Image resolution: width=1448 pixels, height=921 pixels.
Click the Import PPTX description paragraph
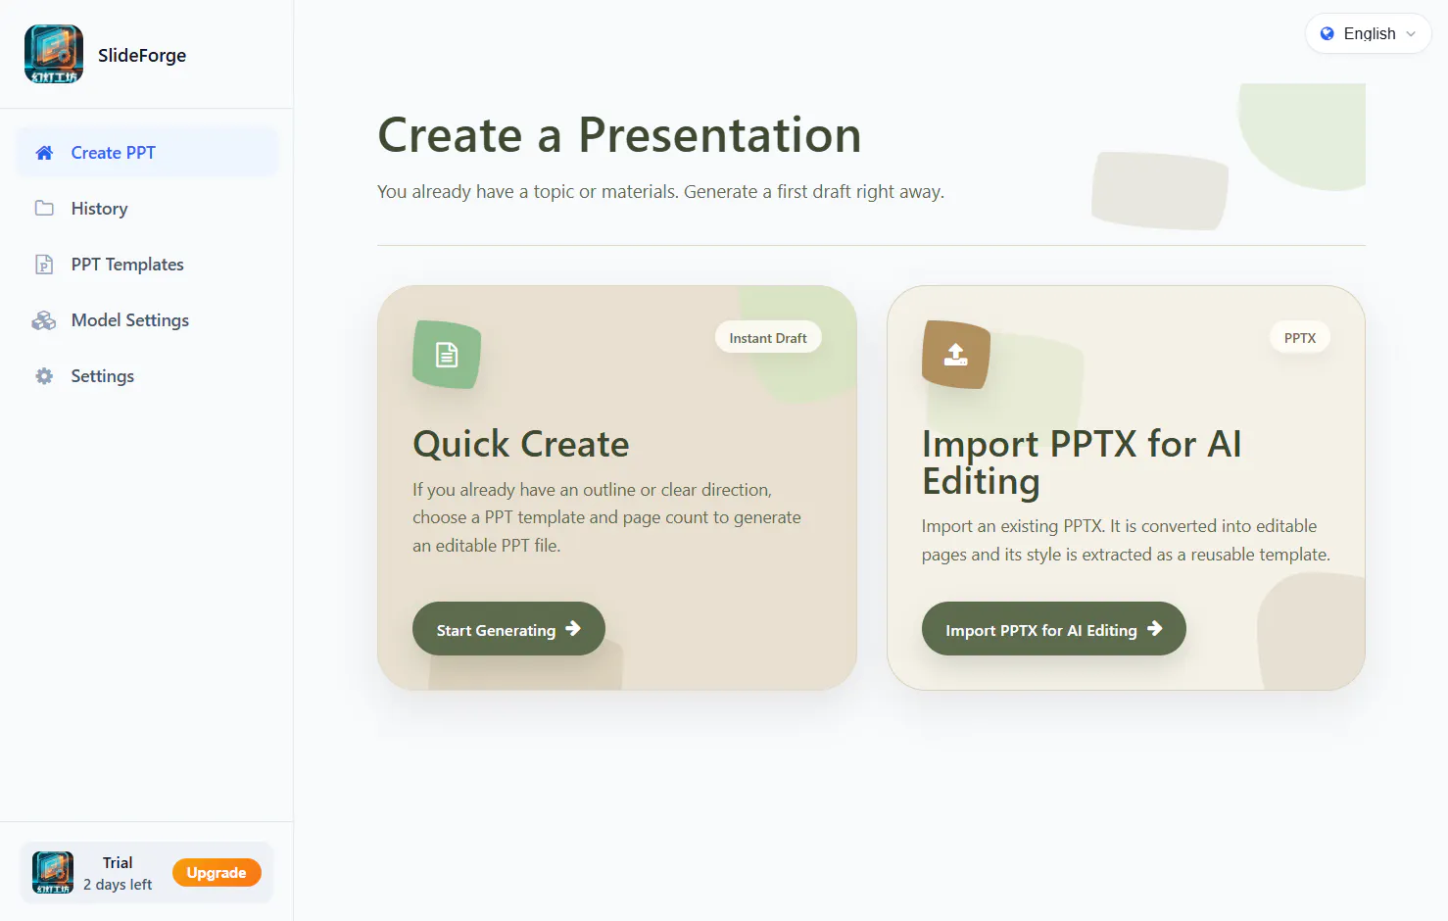[x=1126, y=540]
